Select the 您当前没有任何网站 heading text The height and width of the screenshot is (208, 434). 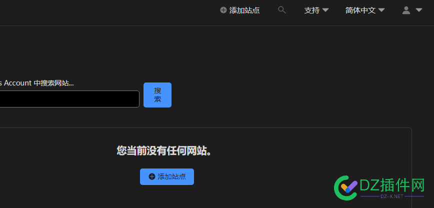[164, 151]
